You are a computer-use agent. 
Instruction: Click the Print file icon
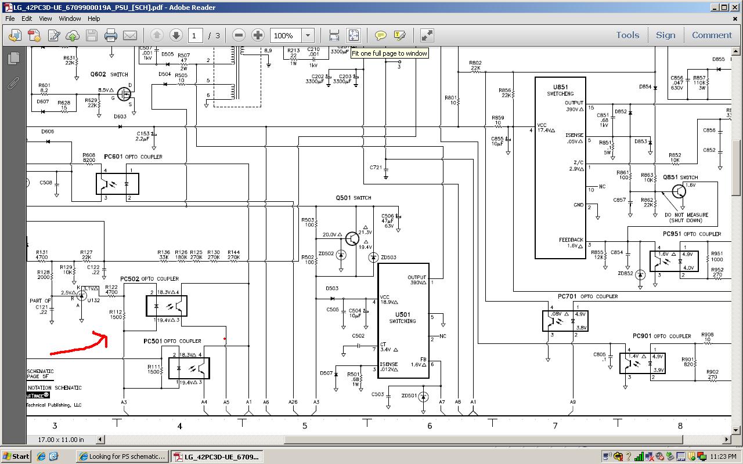coord(111,35)
